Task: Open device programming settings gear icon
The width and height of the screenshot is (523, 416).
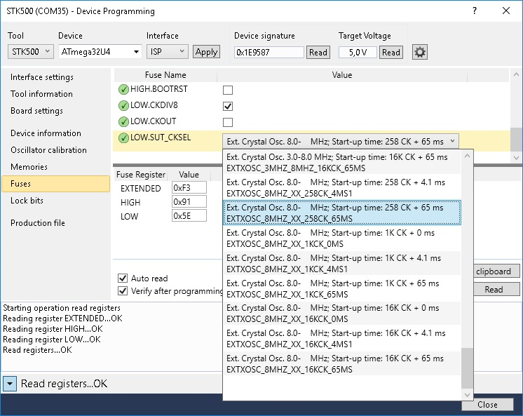Action: click(420, 52)
